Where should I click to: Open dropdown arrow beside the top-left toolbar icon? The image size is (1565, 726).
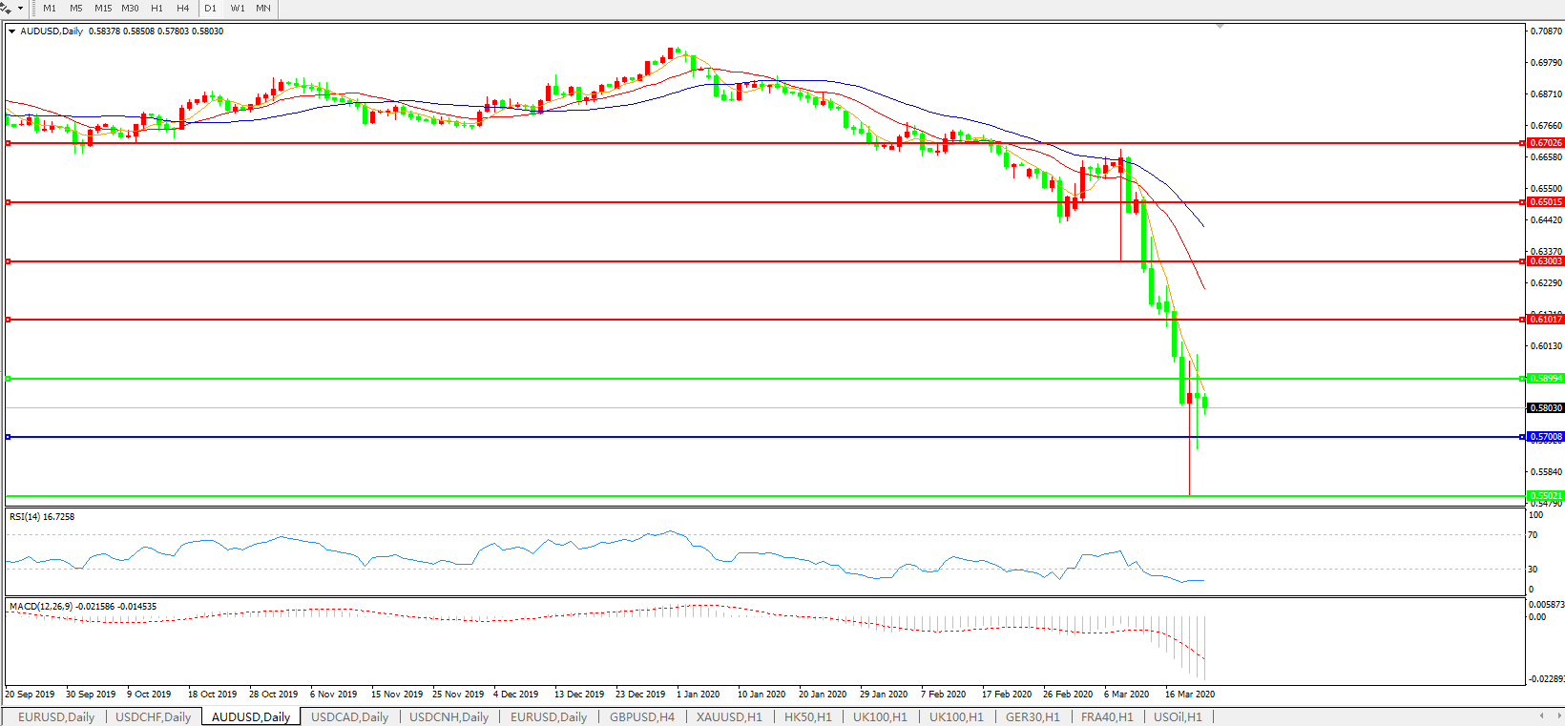pyautogui.click(x=20, y=9)
